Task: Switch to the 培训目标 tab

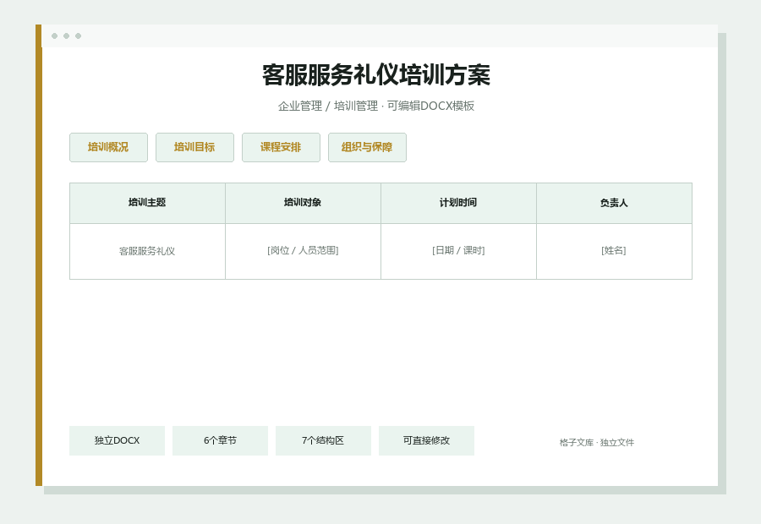Action: [x=194, y=147]
